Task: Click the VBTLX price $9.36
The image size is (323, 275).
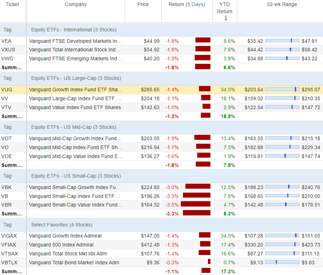Action: tap(153, 263)
